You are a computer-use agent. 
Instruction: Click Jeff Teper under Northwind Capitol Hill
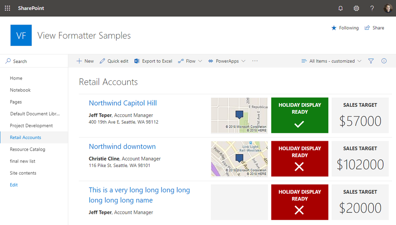[x=100, y=115]
